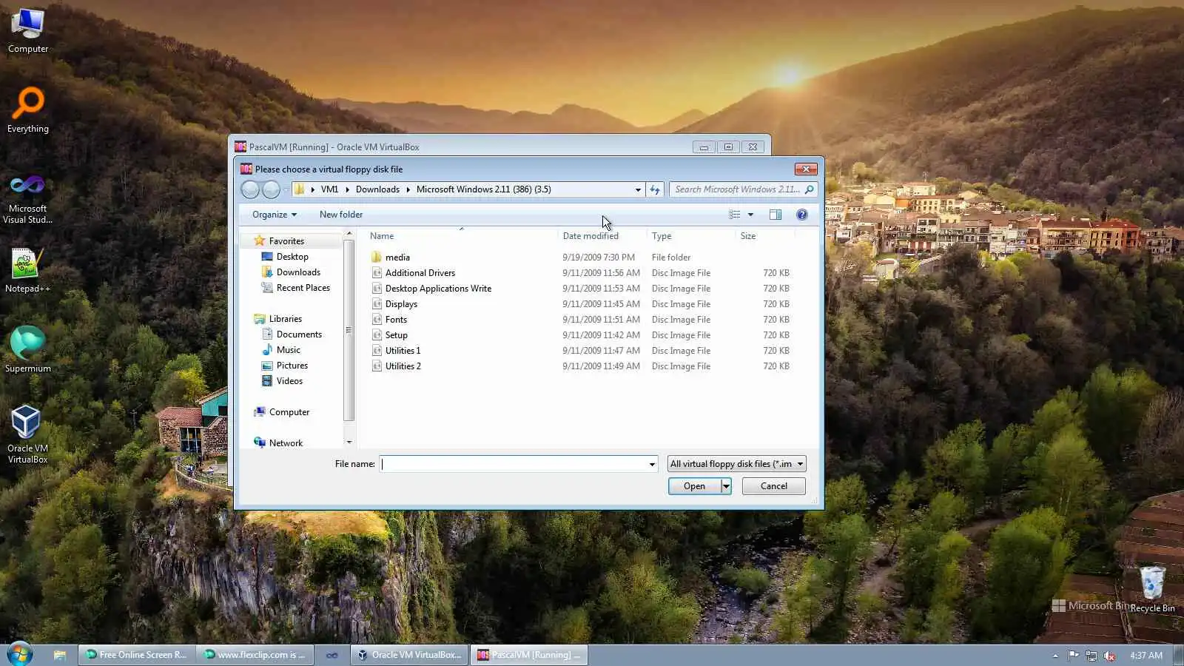The width and height of the screenshot is (1184, 666).
Task: Expand the VM1 breadcrumb arrow
Action: tap(347, 189)
